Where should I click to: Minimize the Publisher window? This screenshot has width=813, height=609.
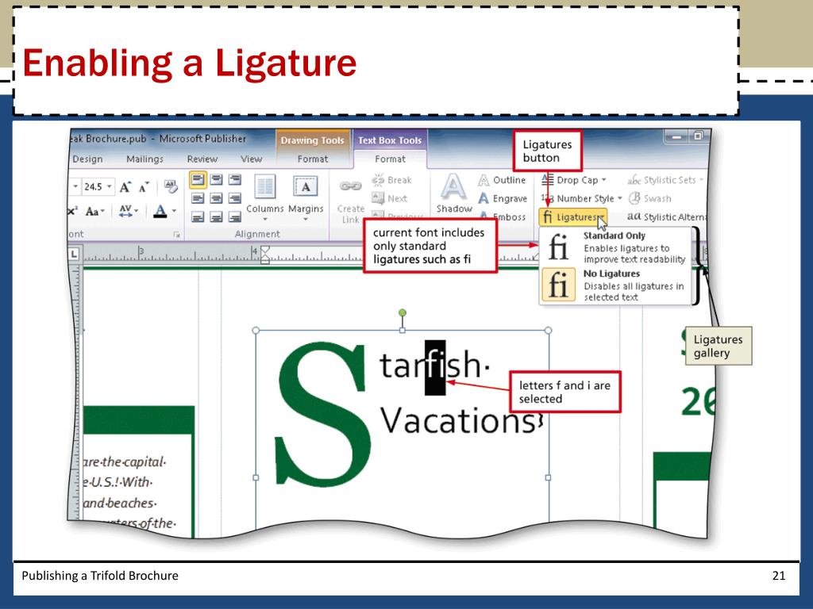pyautogui.click(x=676, y=136)
